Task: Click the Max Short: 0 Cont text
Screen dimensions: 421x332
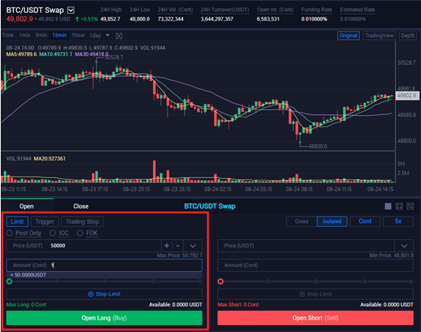Action: click(x=238, y=305)
